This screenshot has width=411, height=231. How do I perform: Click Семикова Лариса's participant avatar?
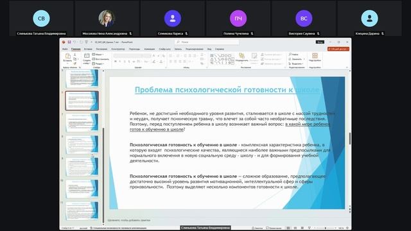click(173, 19)
